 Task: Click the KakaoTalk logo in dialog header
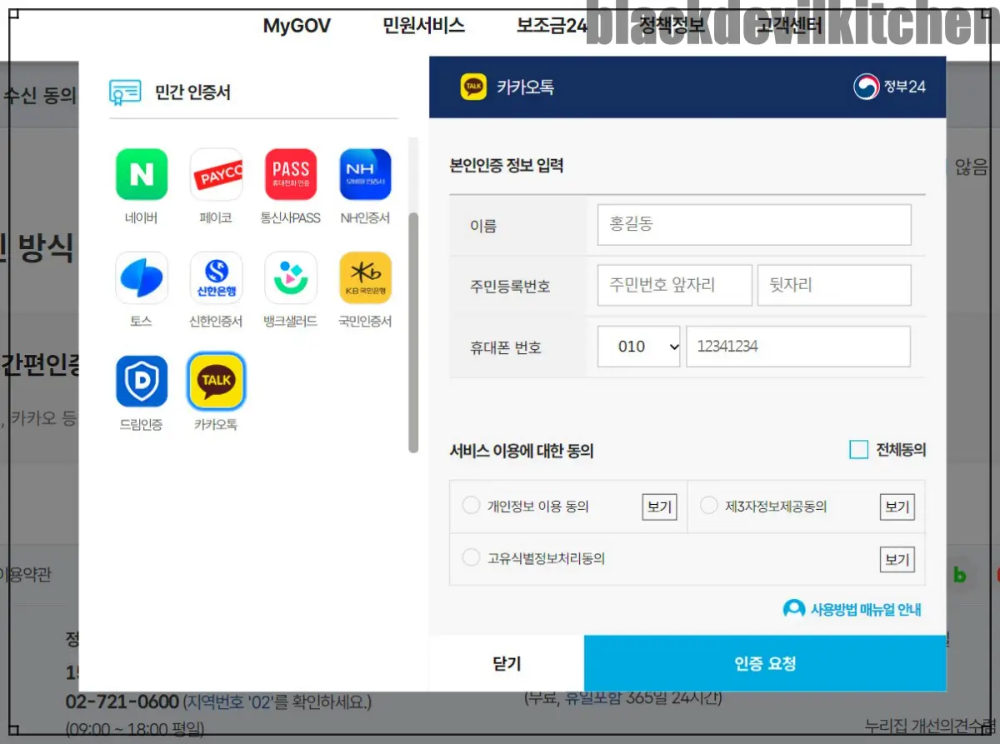(x=473, y=87)
